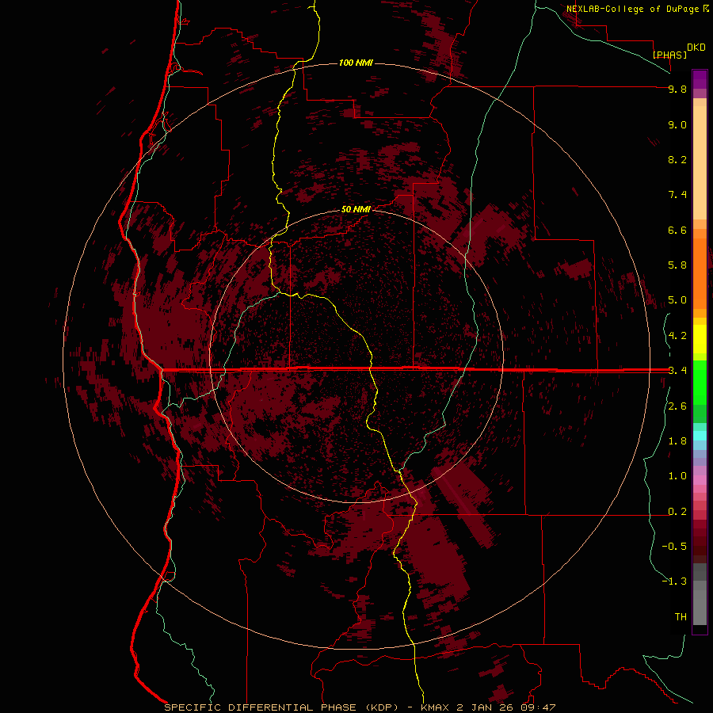713x713 pixels.
Task: Click the 8.2 scale value
Action: (x=677, y=159)
